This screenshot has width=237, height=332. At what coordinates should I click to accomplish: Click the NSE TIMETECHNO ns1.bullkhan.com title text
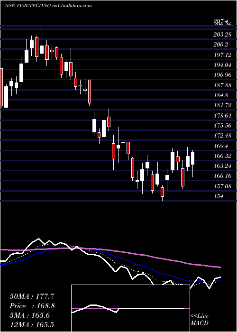click(x=48, y=6)
